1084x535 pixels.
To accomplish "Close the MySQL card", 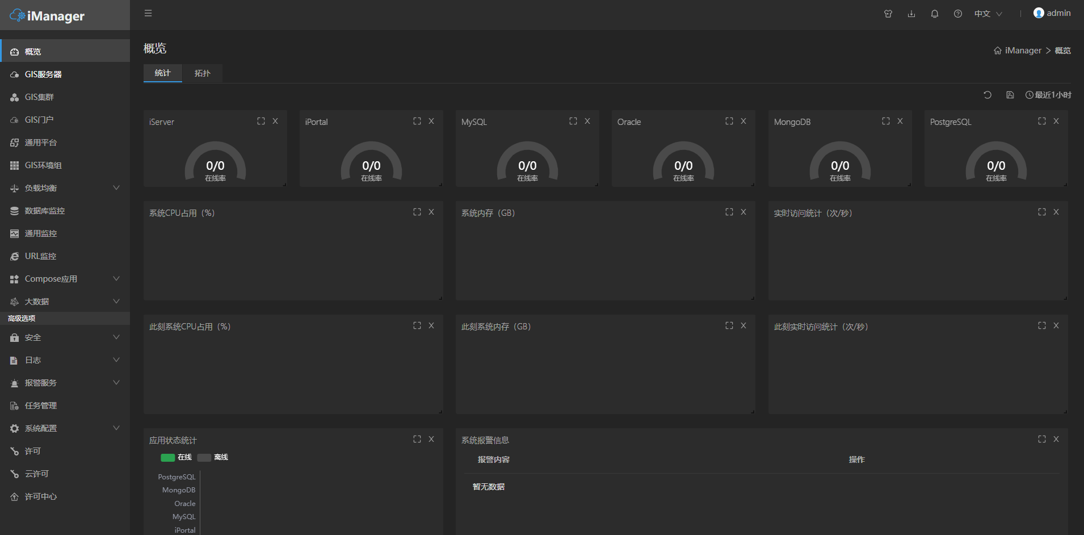I will 587,121.
